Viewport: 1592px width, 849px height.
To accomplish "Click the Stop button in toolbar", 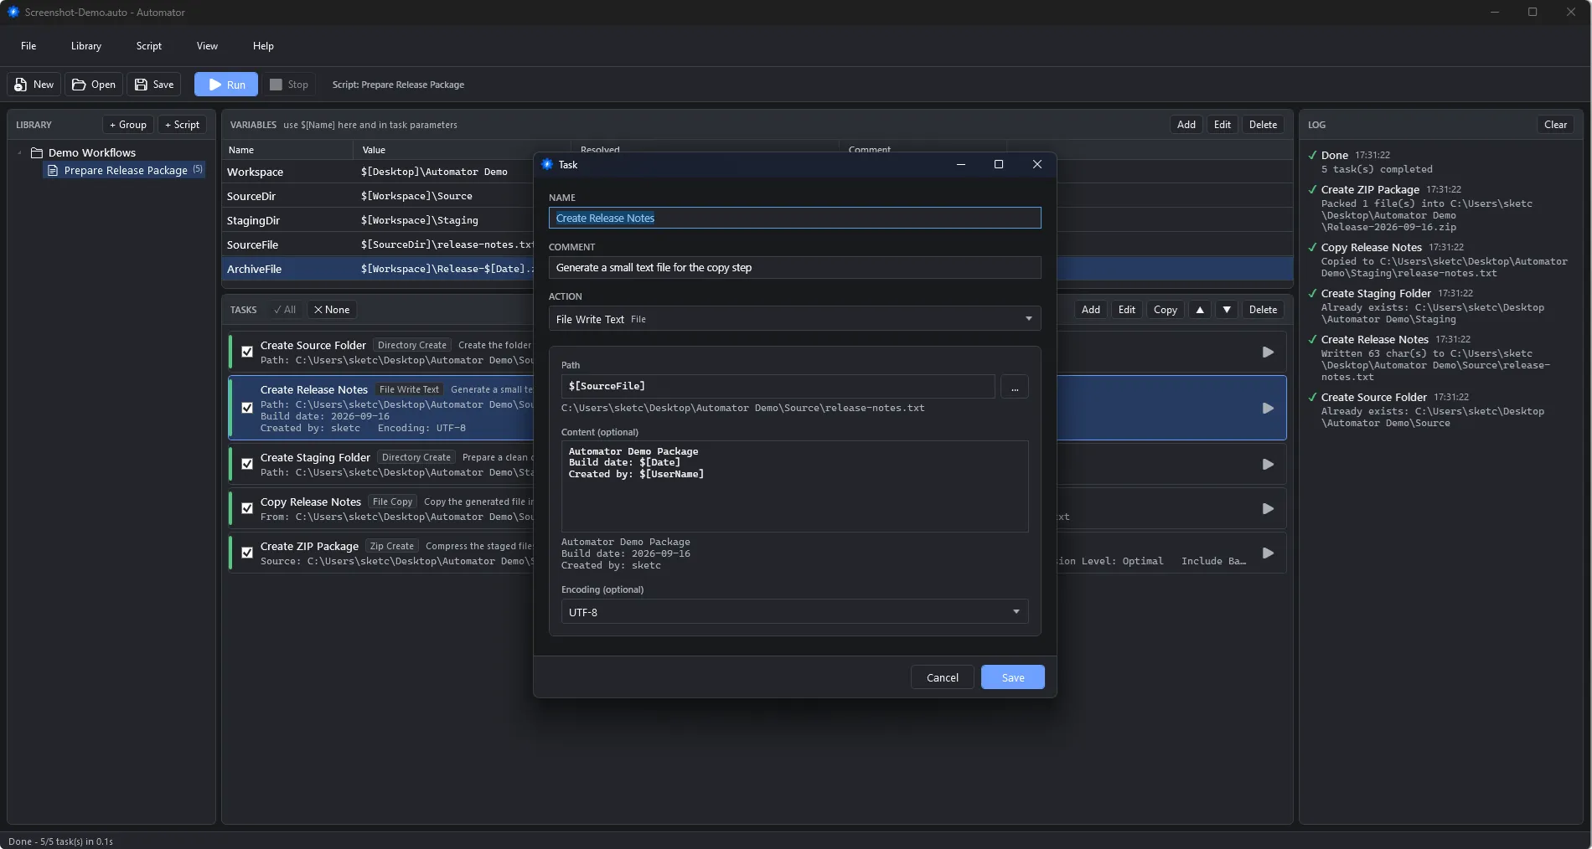I will point(288,85).
